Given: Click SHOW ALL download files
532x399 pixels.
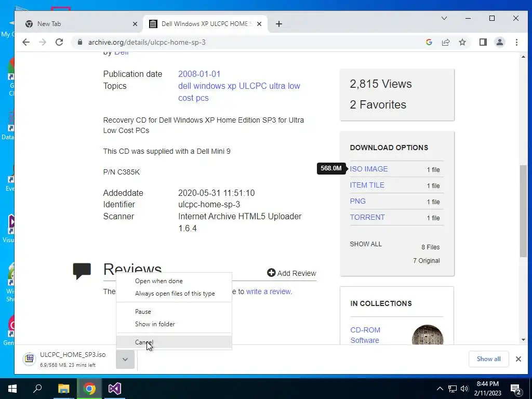Looking at the screenshot, I should (x=366, y=244).
